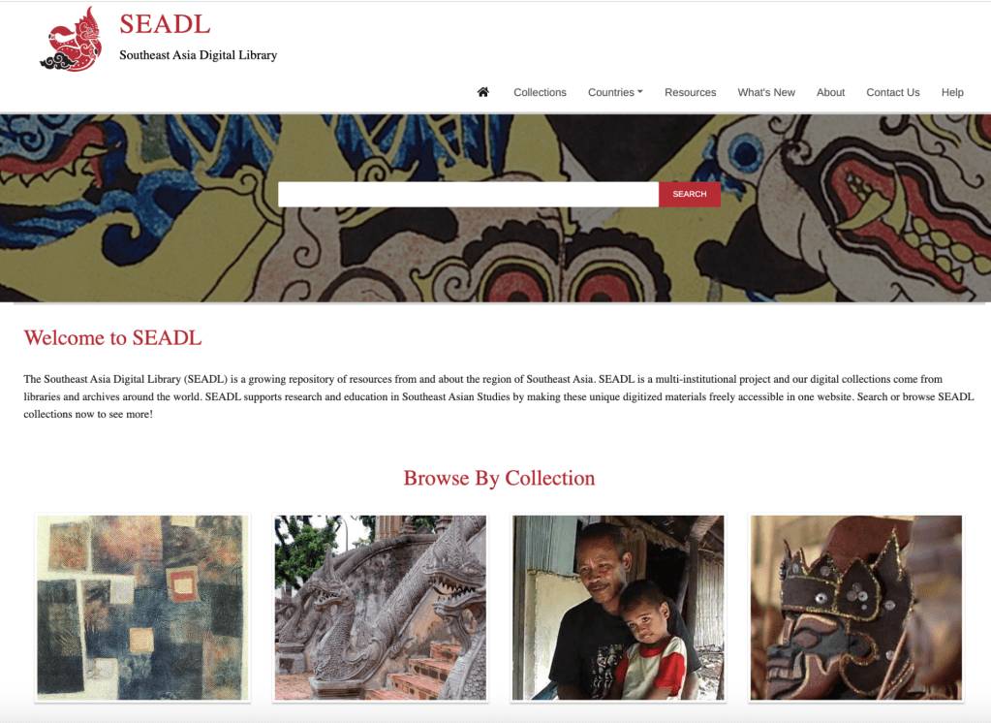
Task: Open the wooden puppet mask collection thumbnail
Action: tap(856, 608)
